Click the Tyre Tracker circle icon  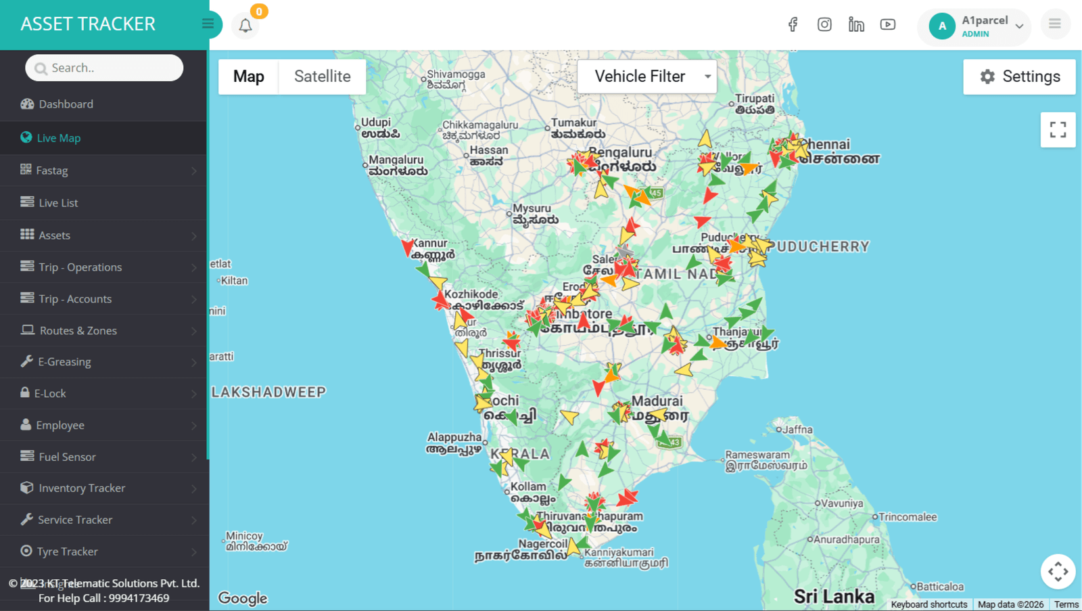click(26, 551)
